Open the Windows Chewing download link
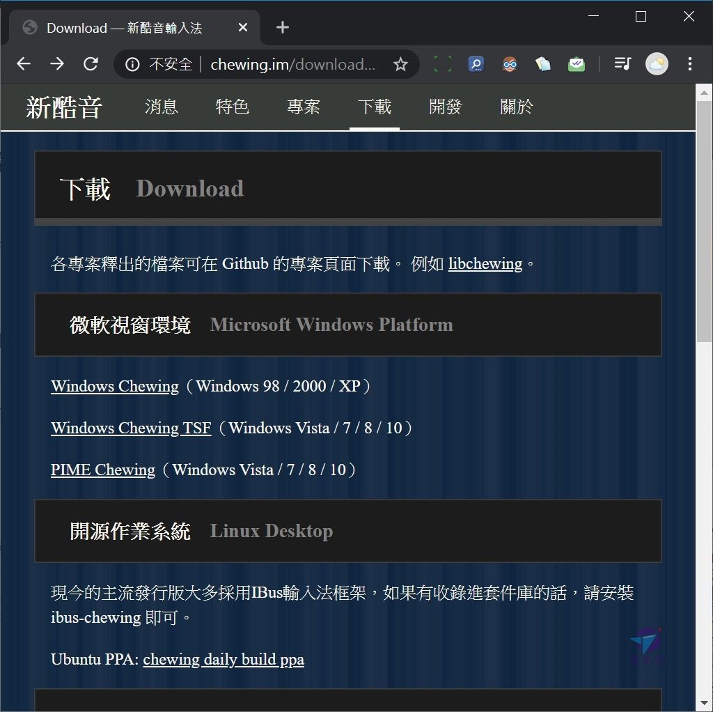The image size is (713, 712). click(115, 386)
